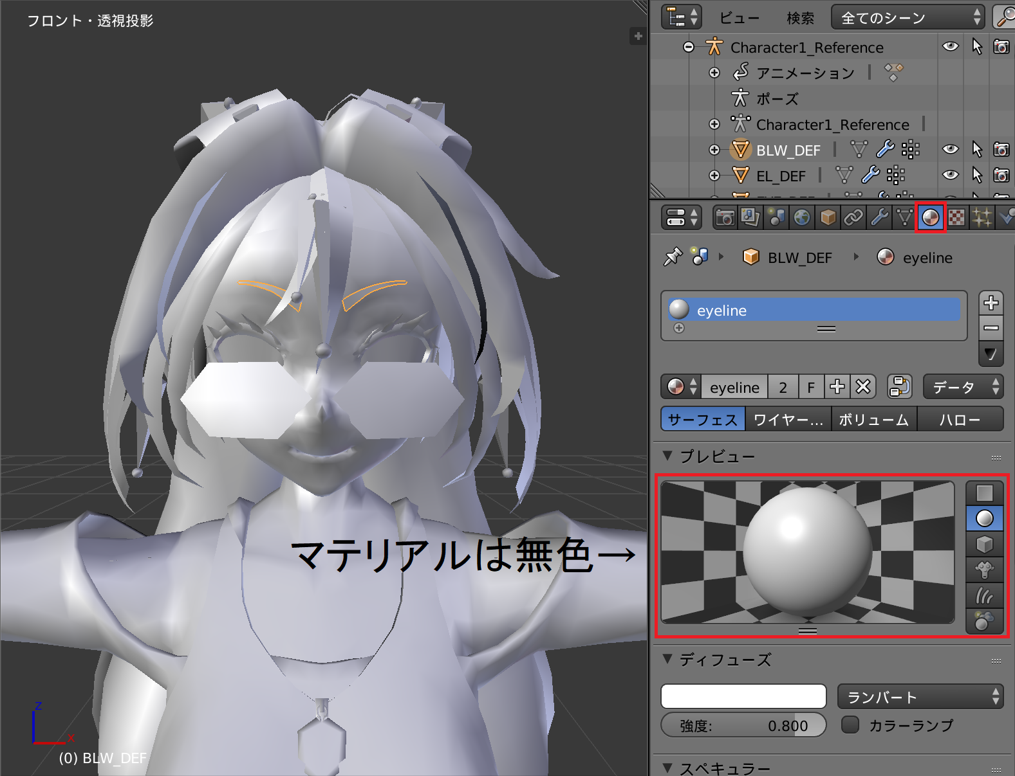This screenshot has width=1015, height=776.
Task: Expand the Character1_Reference armature data row
Action: (x=714, y=124)
